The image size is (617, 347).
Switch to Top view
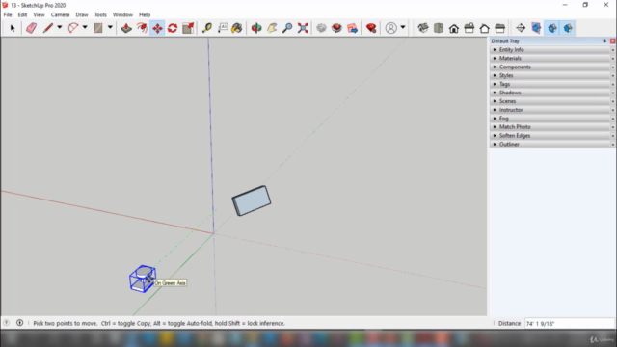(439, 28)
